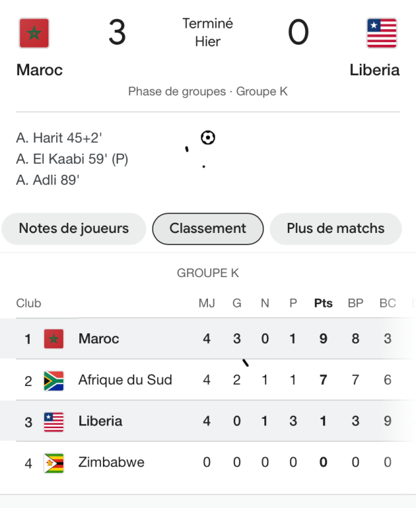Viewport: 416px width, 508px height.
Task: Select the Classement tab
Action: coord(208,229)
